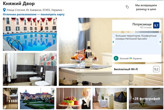Open the bathroom photo
Image resolution: width=164 pixels, height=110 pixels.
pyautogui.click(x=30, y=69)
